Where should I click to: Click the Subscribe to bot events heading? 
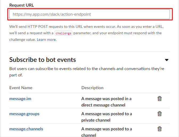pos(43,60)
